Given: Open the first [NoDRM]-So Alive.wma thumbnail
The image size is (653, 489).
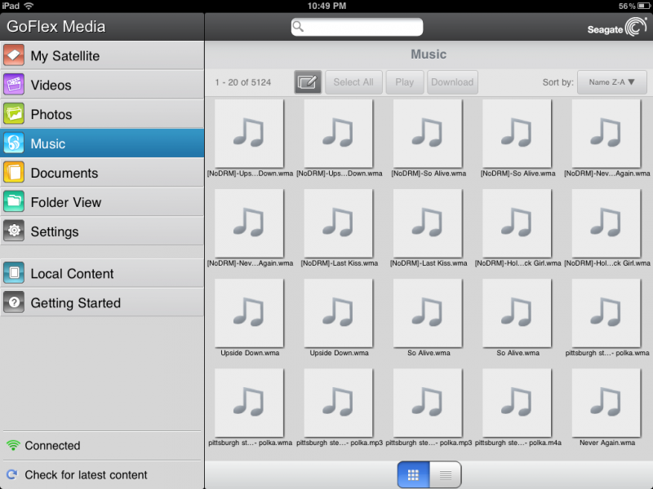Looking at the screenshot, I should [x=428, y=134].
